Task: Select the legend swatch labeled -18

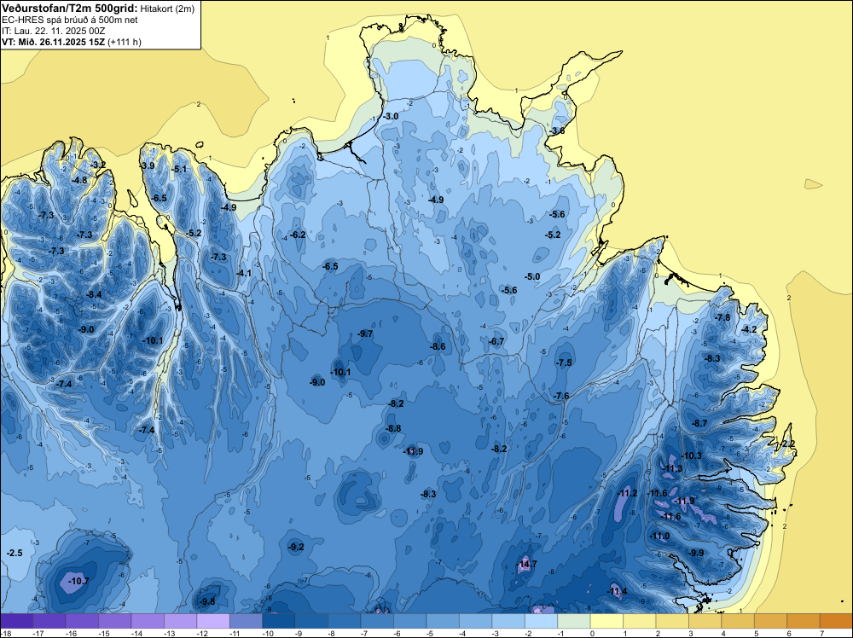Action: tap(16, 621)
